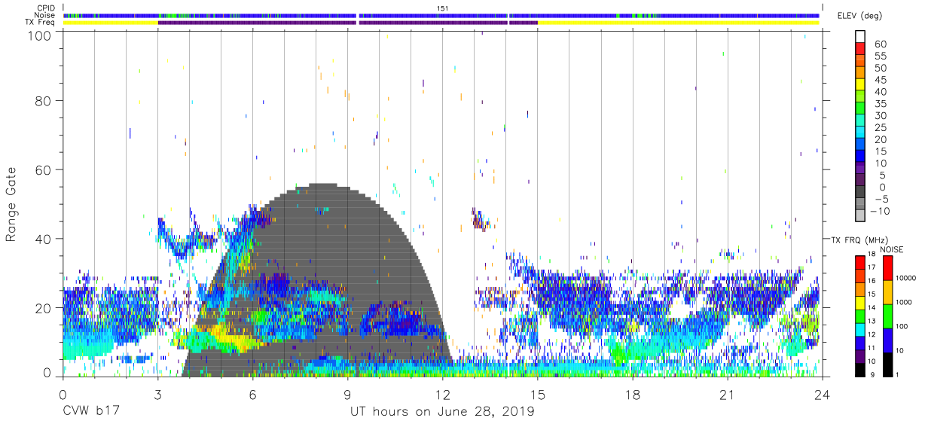
Task: Select the orange segment of the NOISE colorbar
Action: [x=888, y=292]
